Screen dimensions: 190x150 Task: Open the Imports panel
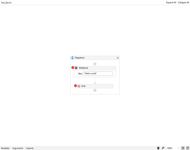click(30, 148)
